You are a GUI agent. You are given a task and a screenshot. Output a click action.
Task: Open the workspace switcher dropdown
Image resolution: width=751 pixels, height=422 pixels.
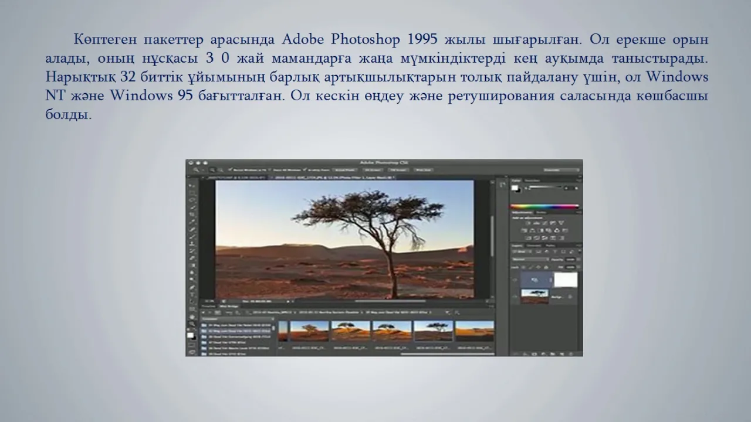561,170
